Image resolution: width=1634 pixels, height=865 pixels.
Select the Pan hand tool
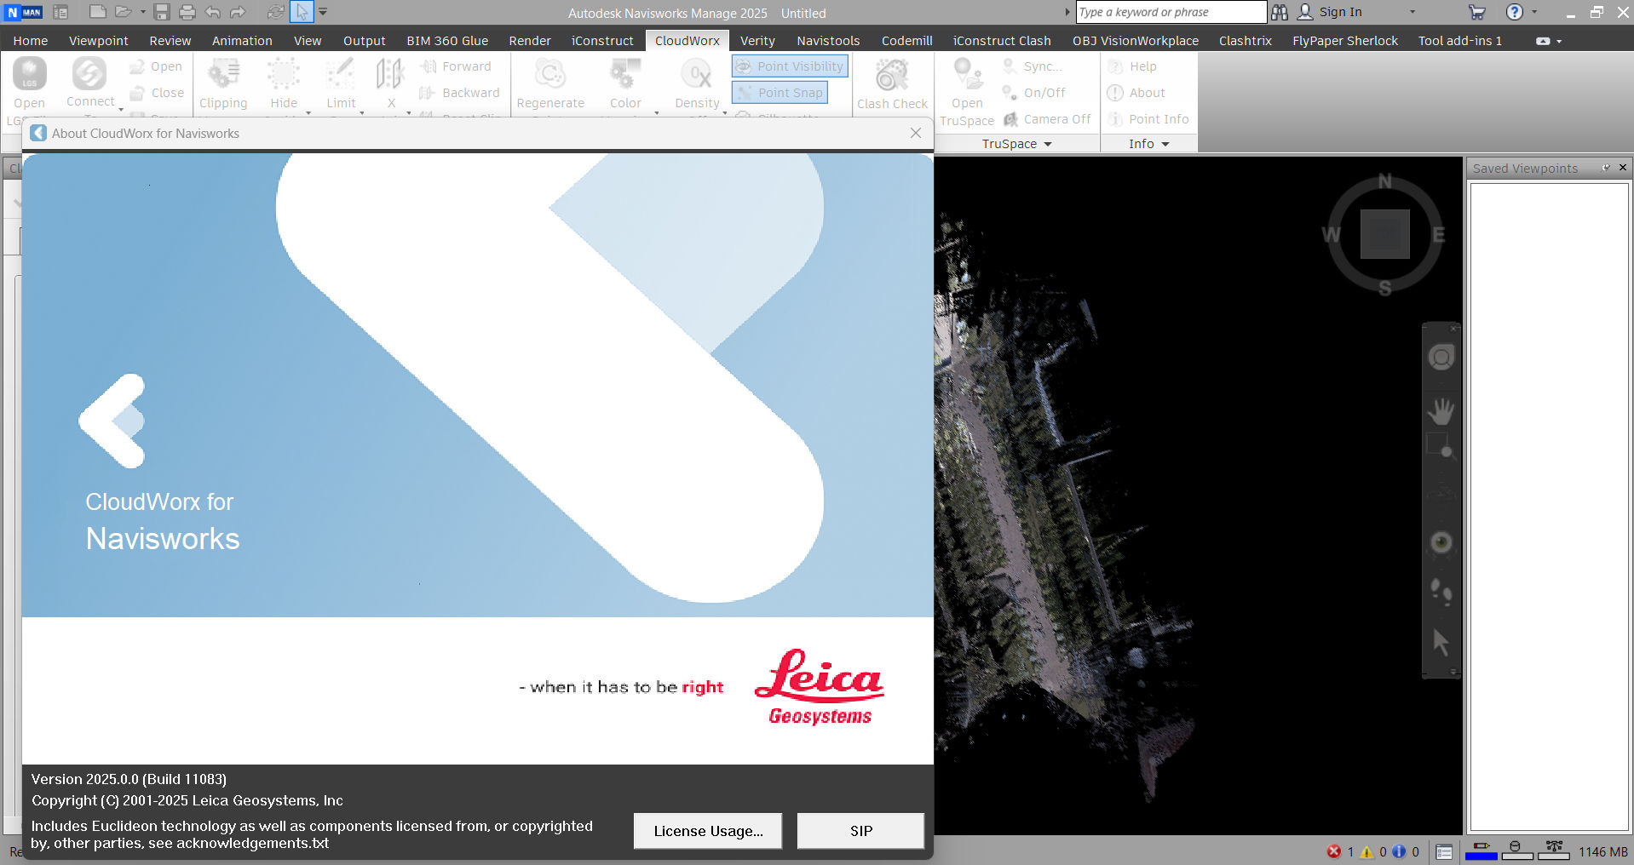click(x=1441, y=411)
